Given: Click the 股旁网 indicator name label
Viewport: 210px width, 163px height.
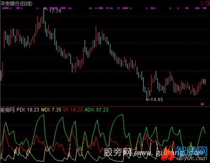Looking at the screenshot, I should coord(8,110).
